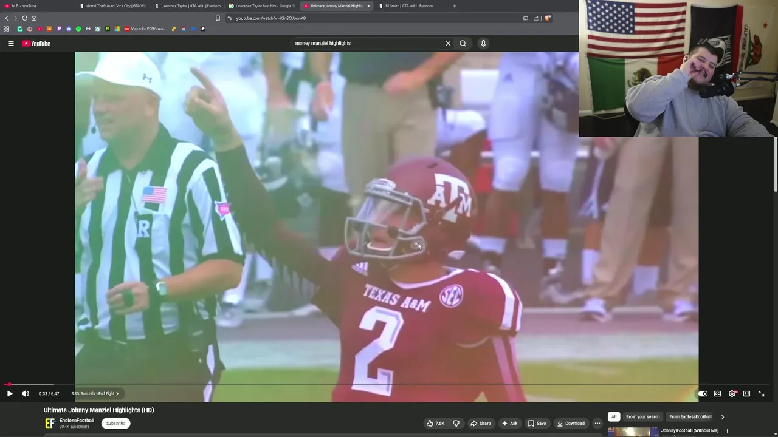Screen dimensions: 778x437
Task: Open the EndlessFootball channel name link
Action: (77, 421)
